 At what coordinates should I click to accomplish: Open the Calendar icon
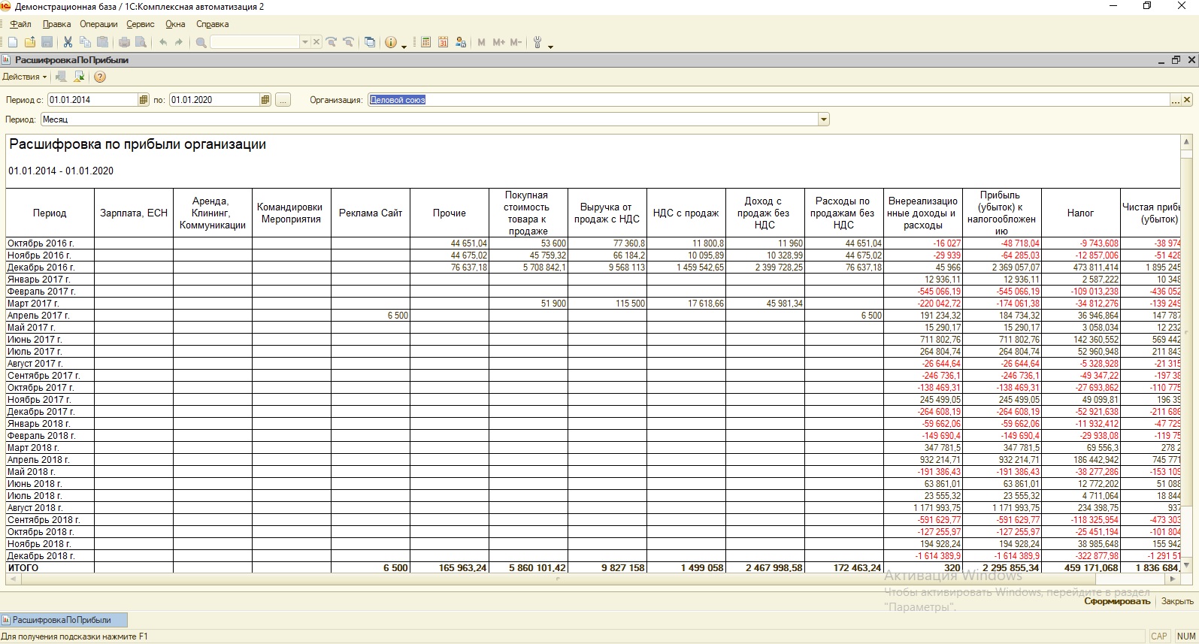(x=443, y=42)
